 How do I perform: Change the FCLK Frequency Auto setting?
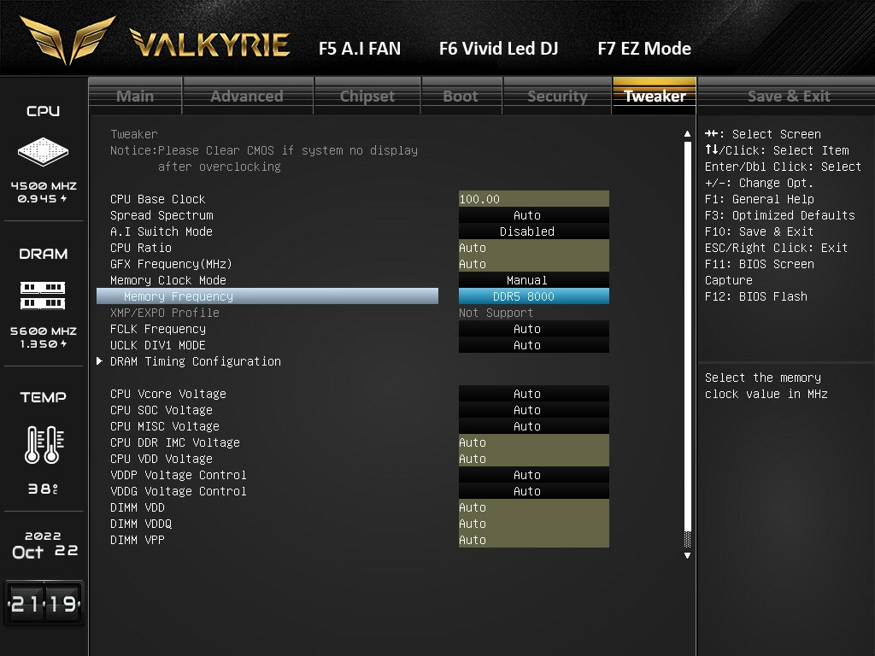[x=533, y=329]
